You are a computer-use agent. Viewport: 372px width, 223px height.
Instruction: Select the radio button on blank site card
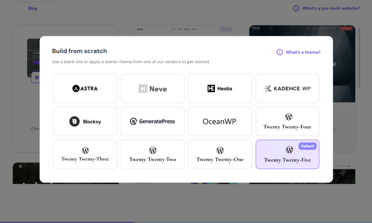(x=37, y=77)
